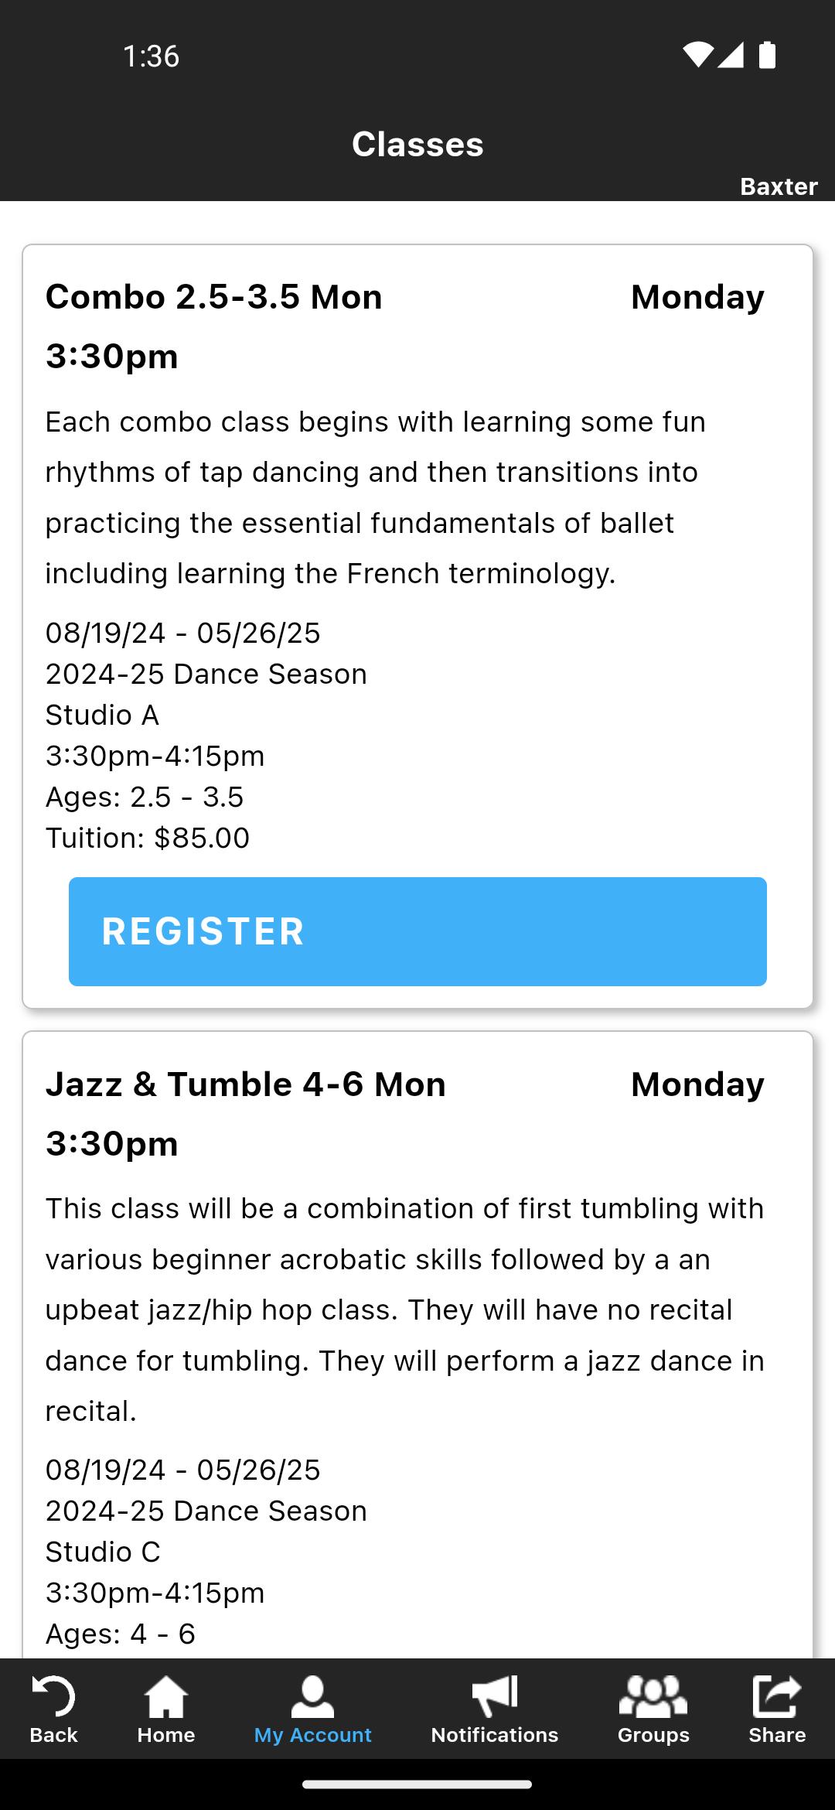835x1810 pixels.
Task: Select the Notifications tab label
Action: point(495,1735)
